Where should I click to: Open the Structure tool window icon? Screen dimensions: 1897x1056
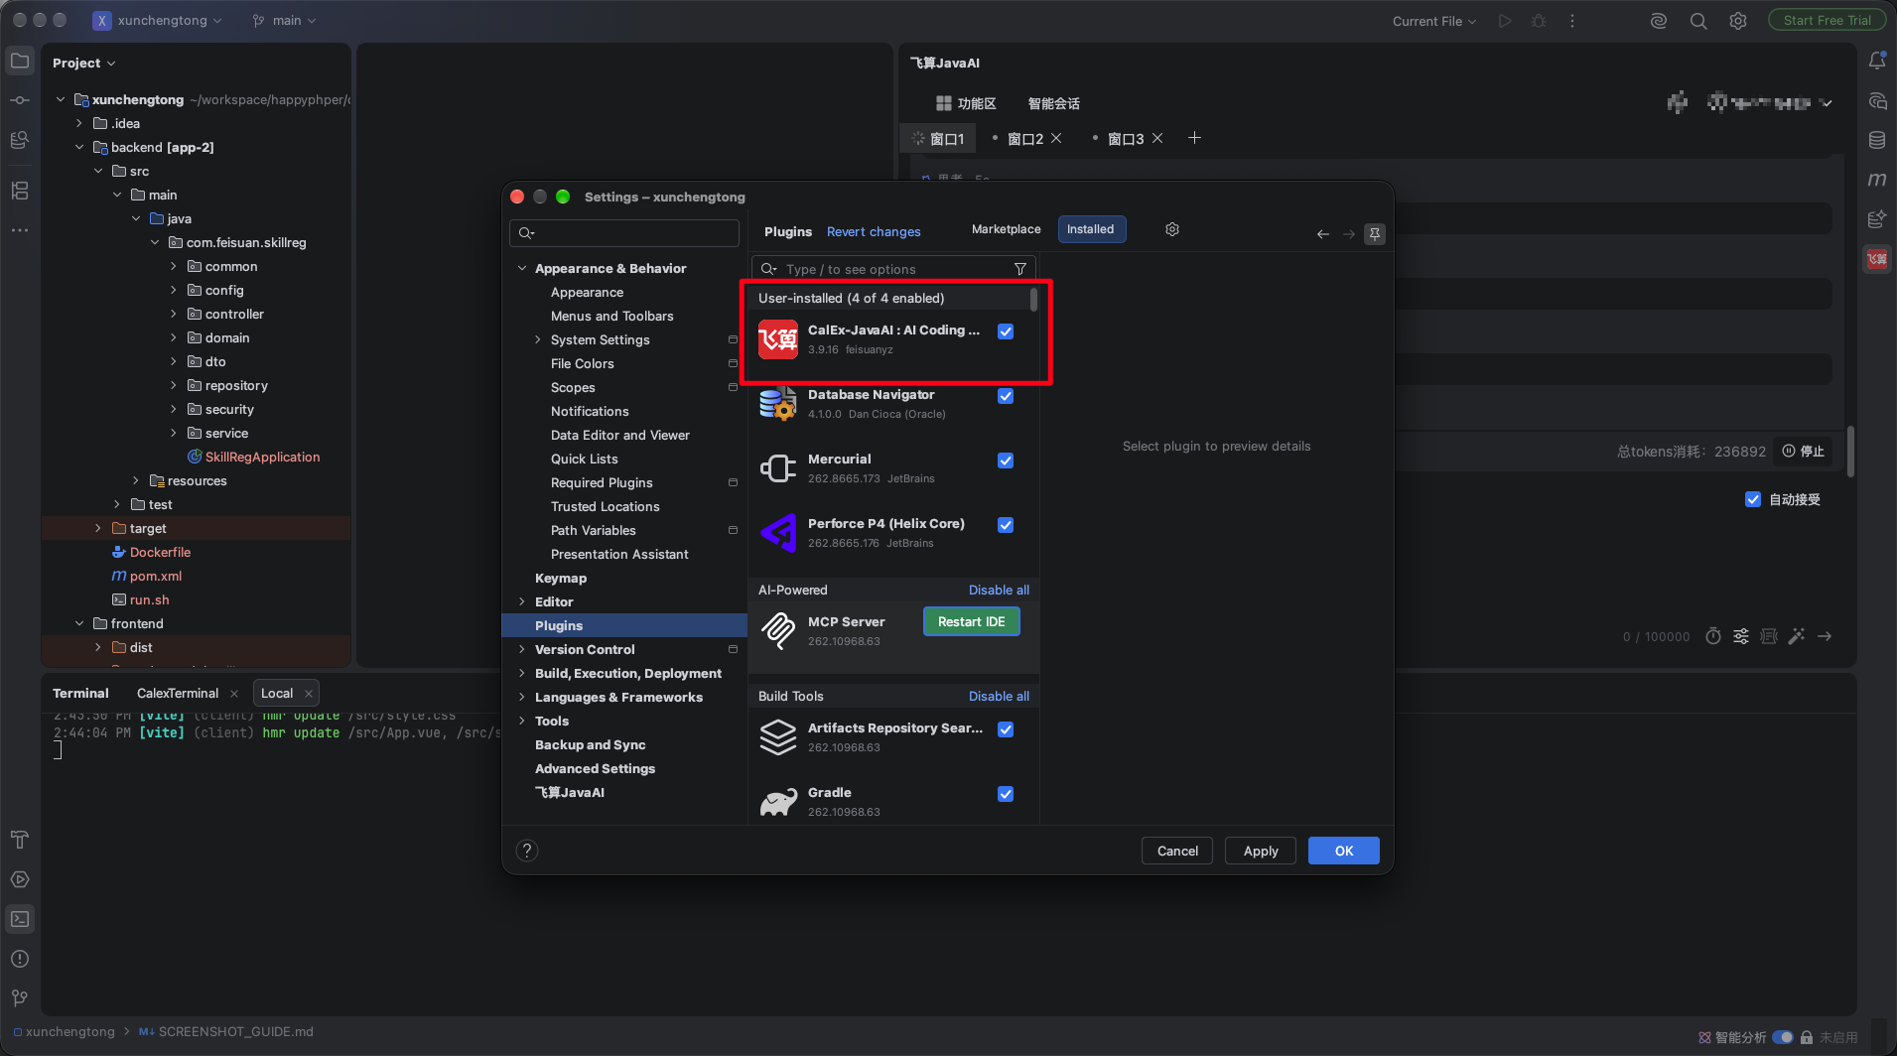[x=20, y=190]
